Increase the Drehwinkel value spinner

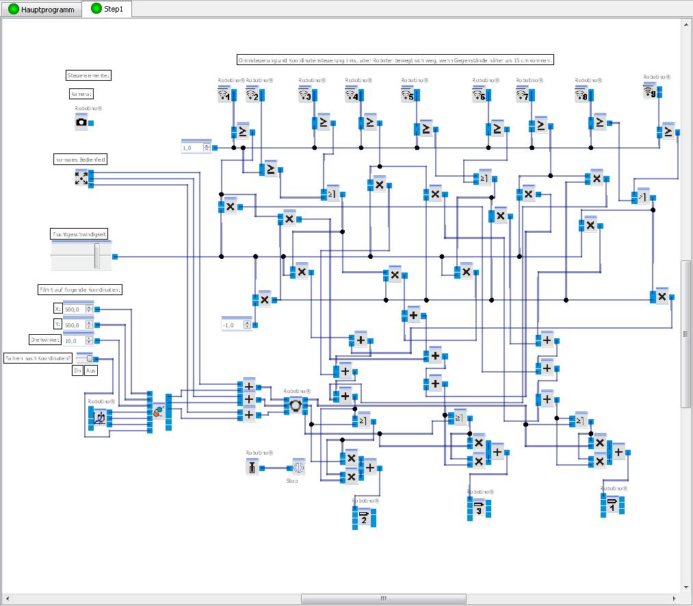89,338
